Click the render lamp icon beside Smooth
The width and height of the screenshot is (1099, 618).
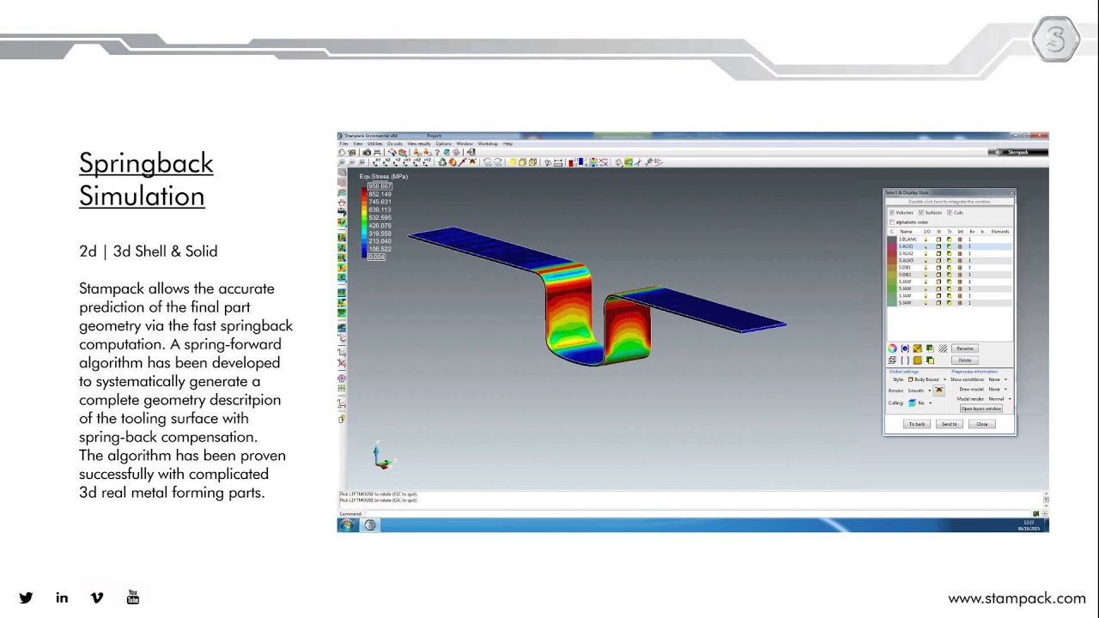pos(939,391)
